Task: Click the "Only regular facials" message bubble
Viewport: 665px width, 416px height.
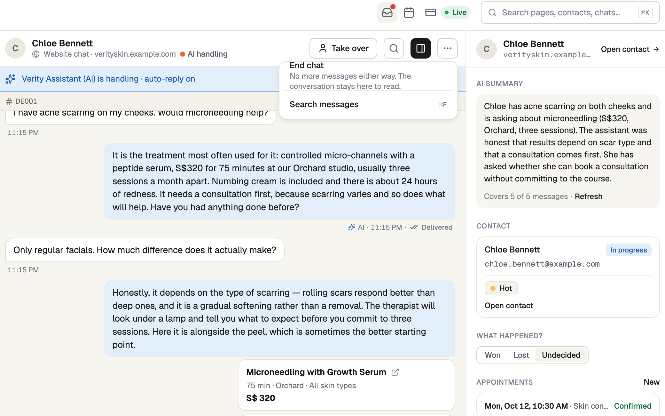Action: pyautogui.click(x=145, y=250)
